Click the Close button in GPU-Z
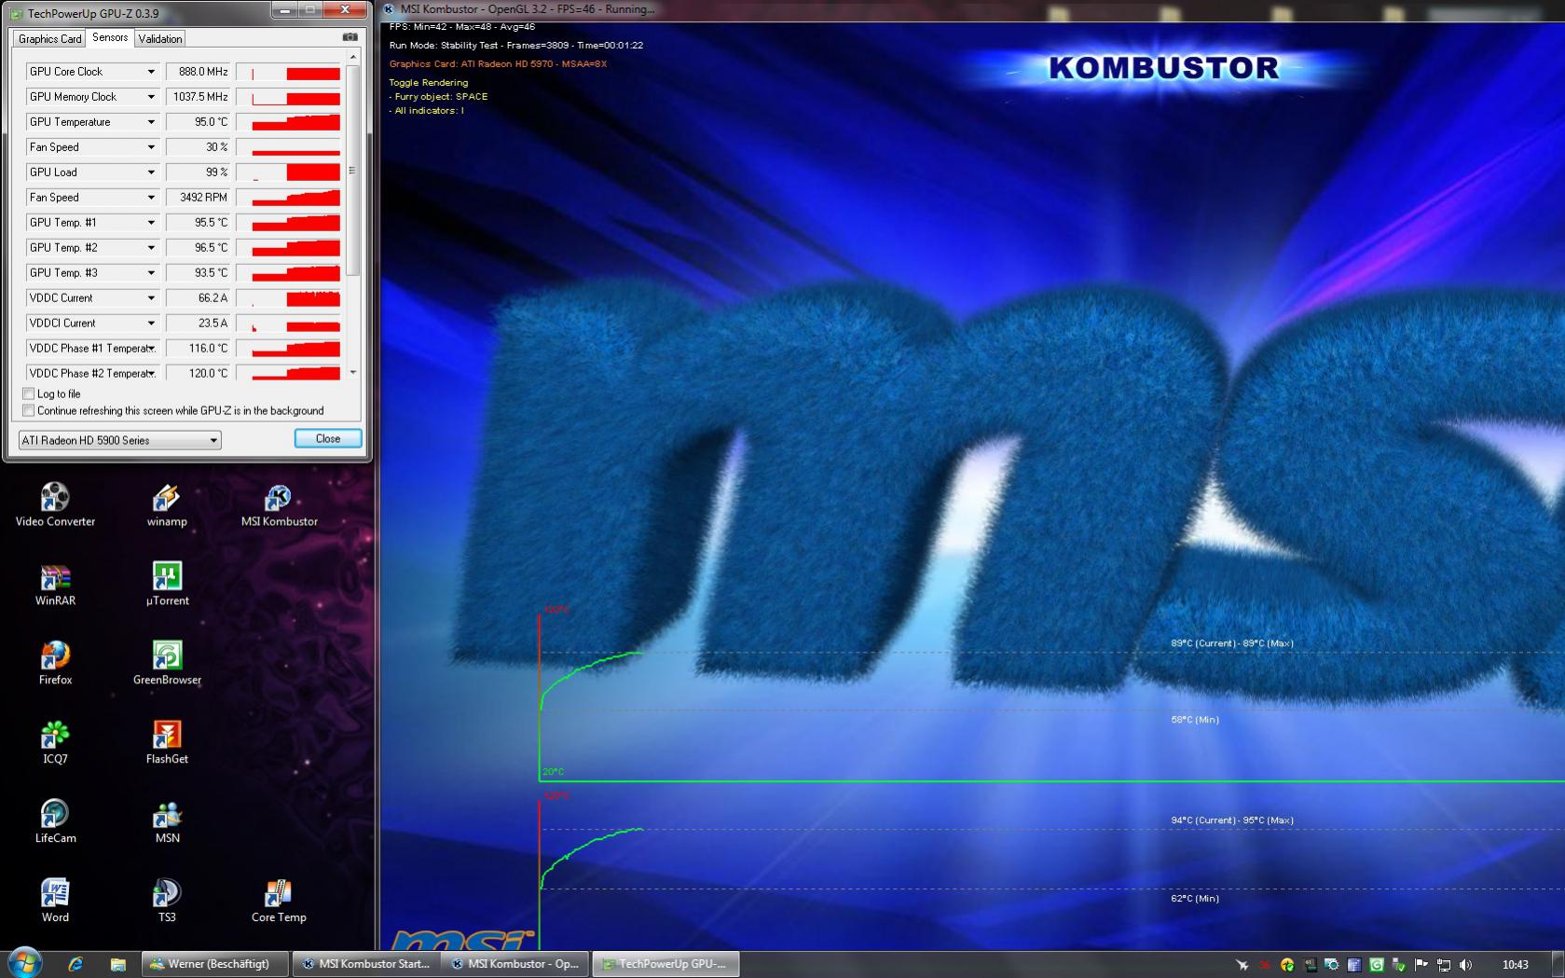The height and width of the screenshot is (978, 1565). coord(328,438)
